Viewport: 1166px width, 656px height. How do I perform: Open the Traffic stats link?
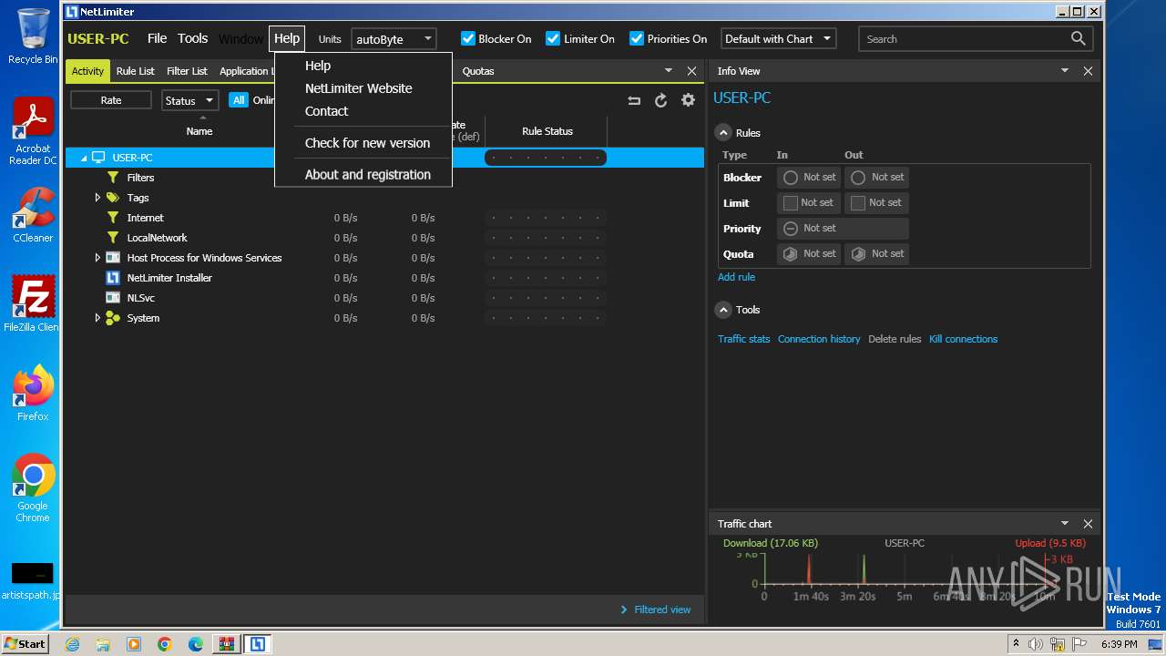click(x=743, y=339)
